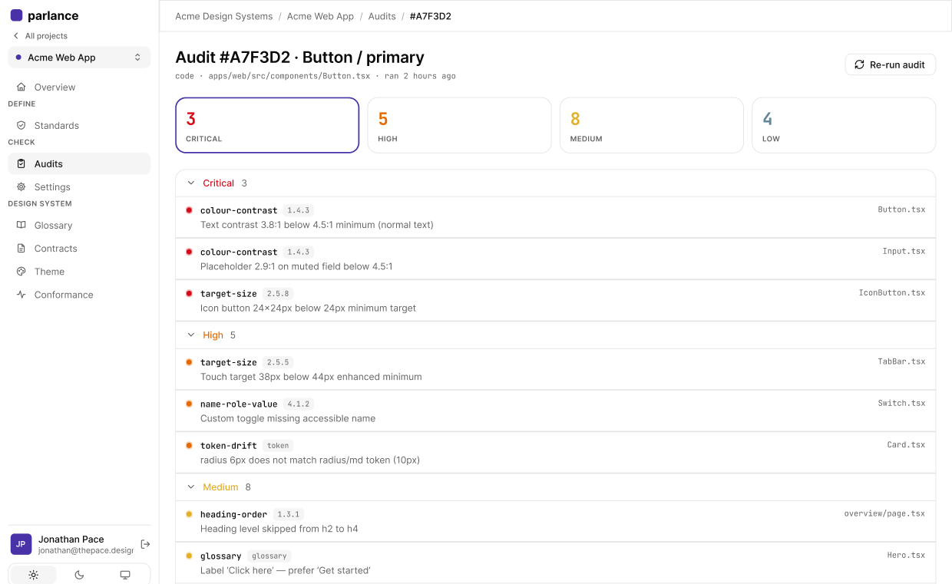Click the token badge on token-drift
The width and height of the screenshot is (952, 584).
click(277, 446)
